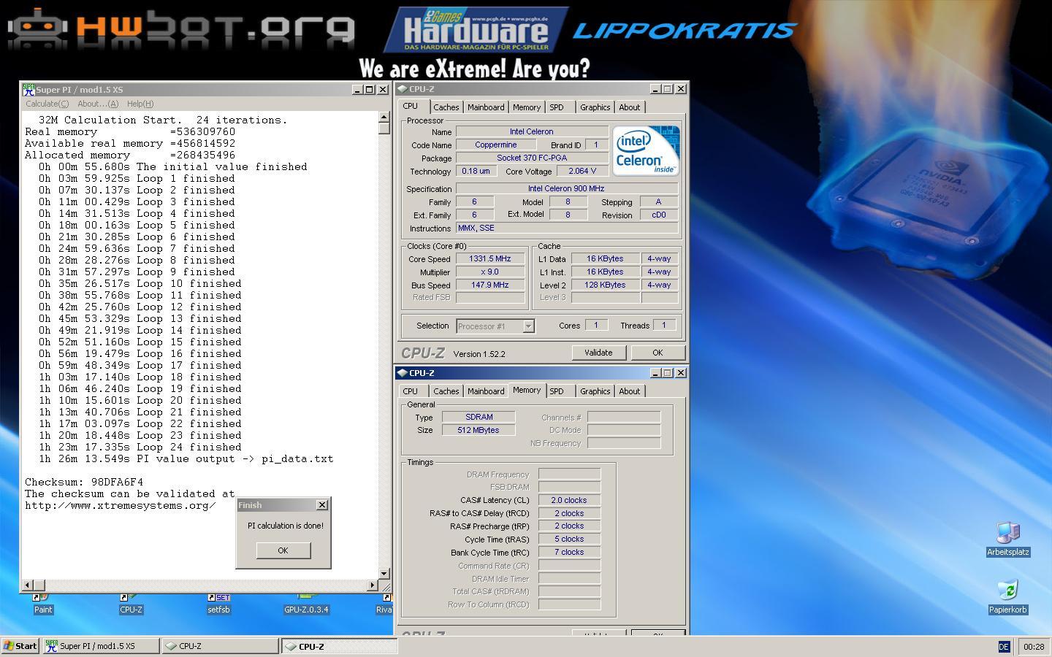Click the Cycle Time 5 clocks value

[569, 539]
